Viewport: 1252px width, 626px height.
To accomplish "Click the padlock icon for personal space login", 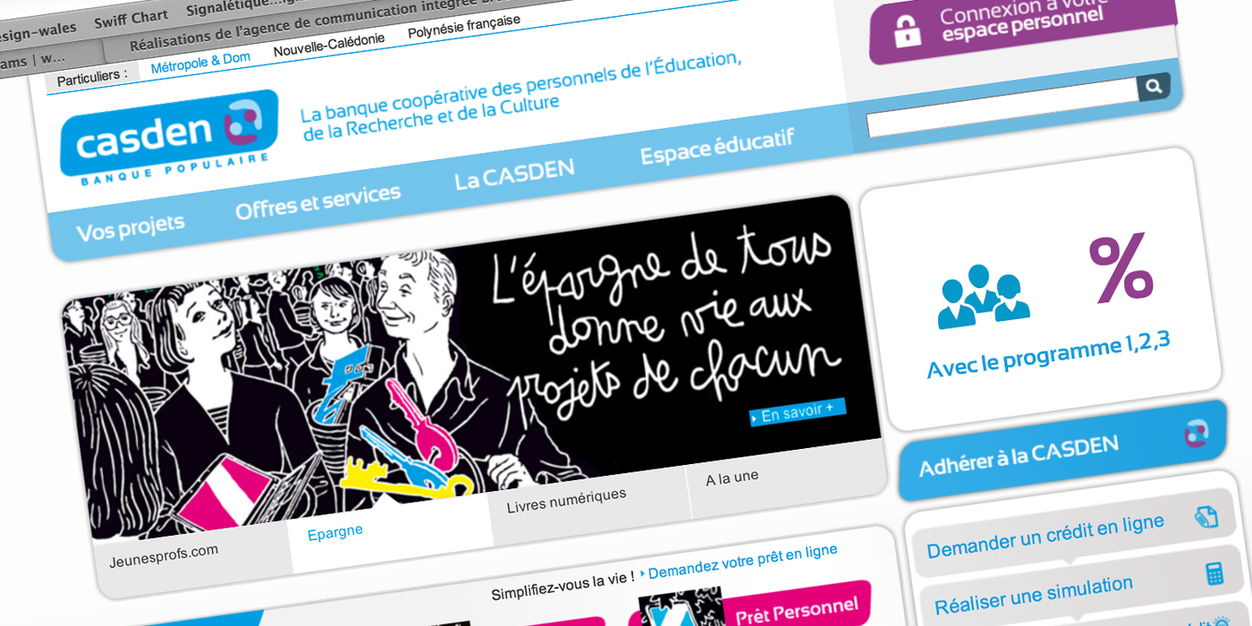I will pos(907,31).
